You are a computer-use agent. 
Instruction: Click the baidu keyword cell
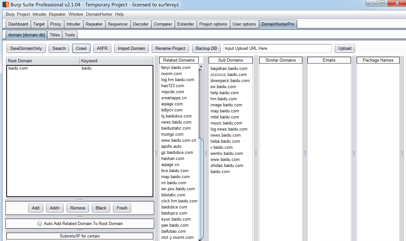point(116,68)
